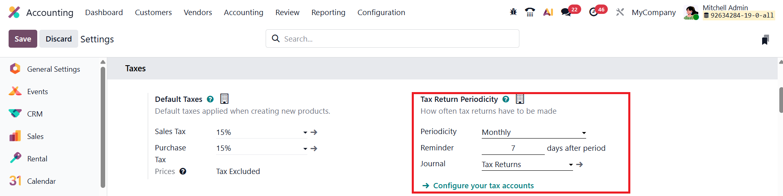The image size is (783, 196).
Task: Open the Periodicity Monthly dropdown
Action: [x=584, y=133]
